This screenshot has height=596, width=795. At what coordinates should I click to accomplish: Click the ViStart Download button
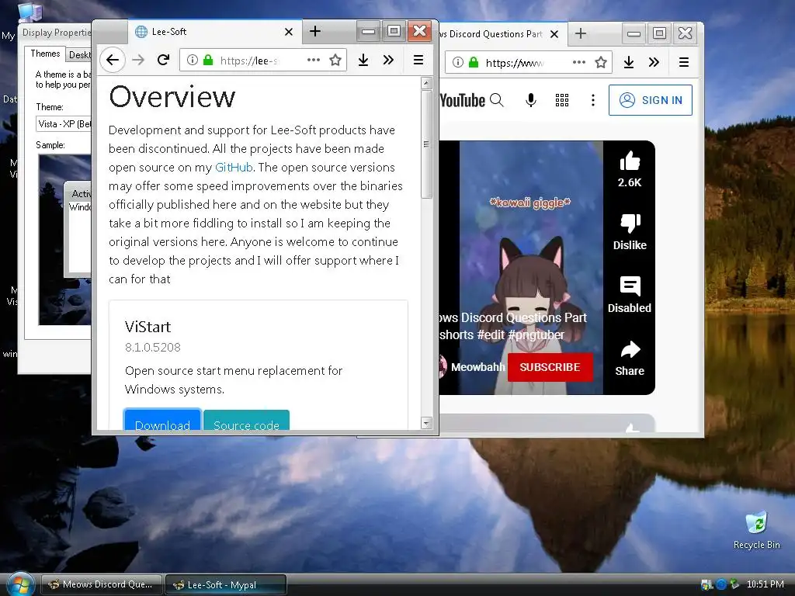pyautogui.click(x=162, y=421)
